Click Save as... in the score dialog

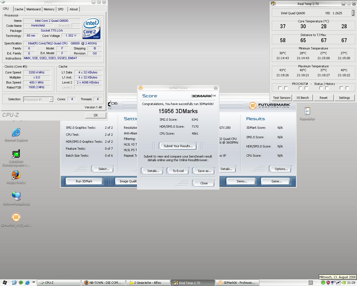[204, 171]
